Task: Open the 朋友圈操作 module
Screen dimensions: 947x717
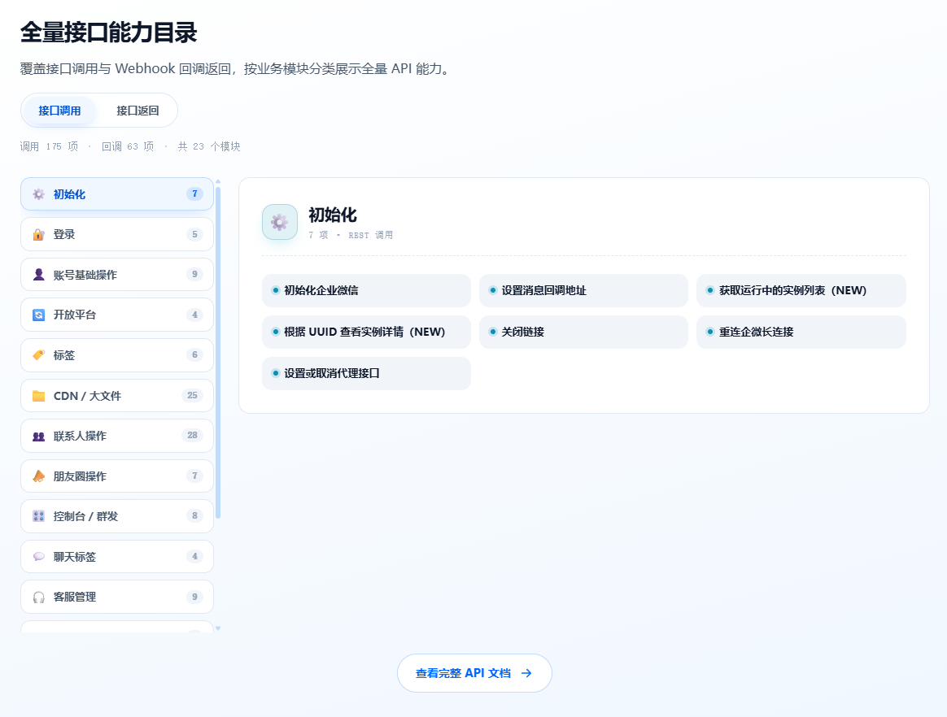Action: coord(117,476)
